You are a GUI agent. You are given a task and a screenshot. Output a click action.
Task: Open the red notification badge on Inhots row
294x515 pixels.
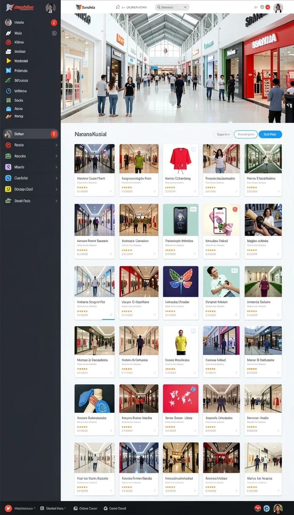click(54, 23)
